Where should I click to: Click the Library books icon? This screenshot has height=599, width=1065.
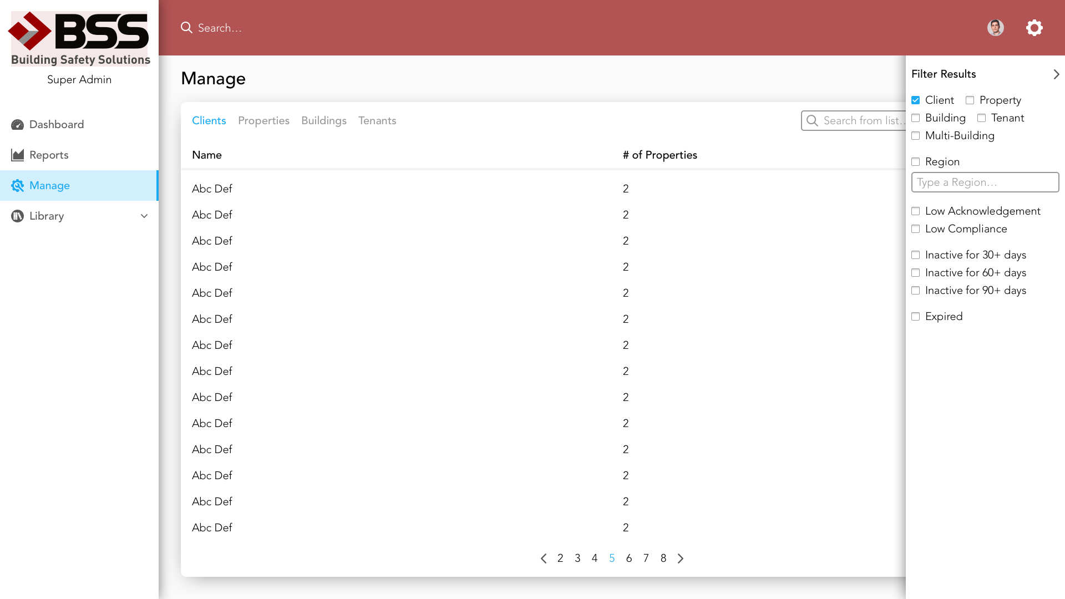click(17, 216)
